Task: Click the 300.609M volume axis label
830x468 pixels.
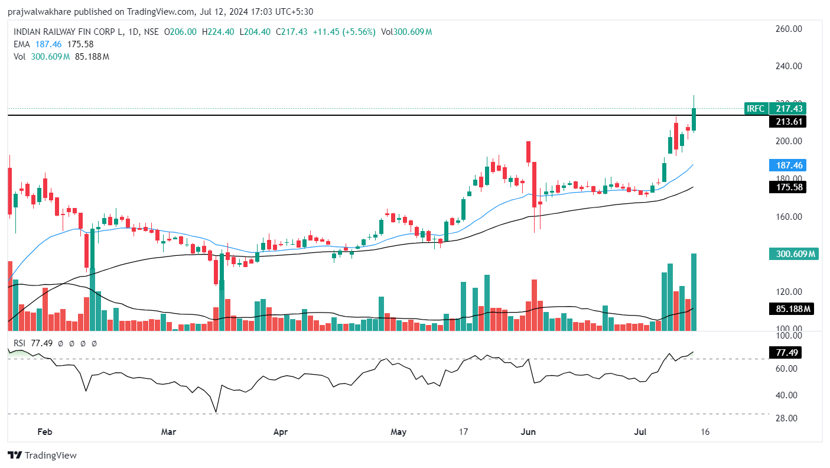Action: [x=793, y=254]
